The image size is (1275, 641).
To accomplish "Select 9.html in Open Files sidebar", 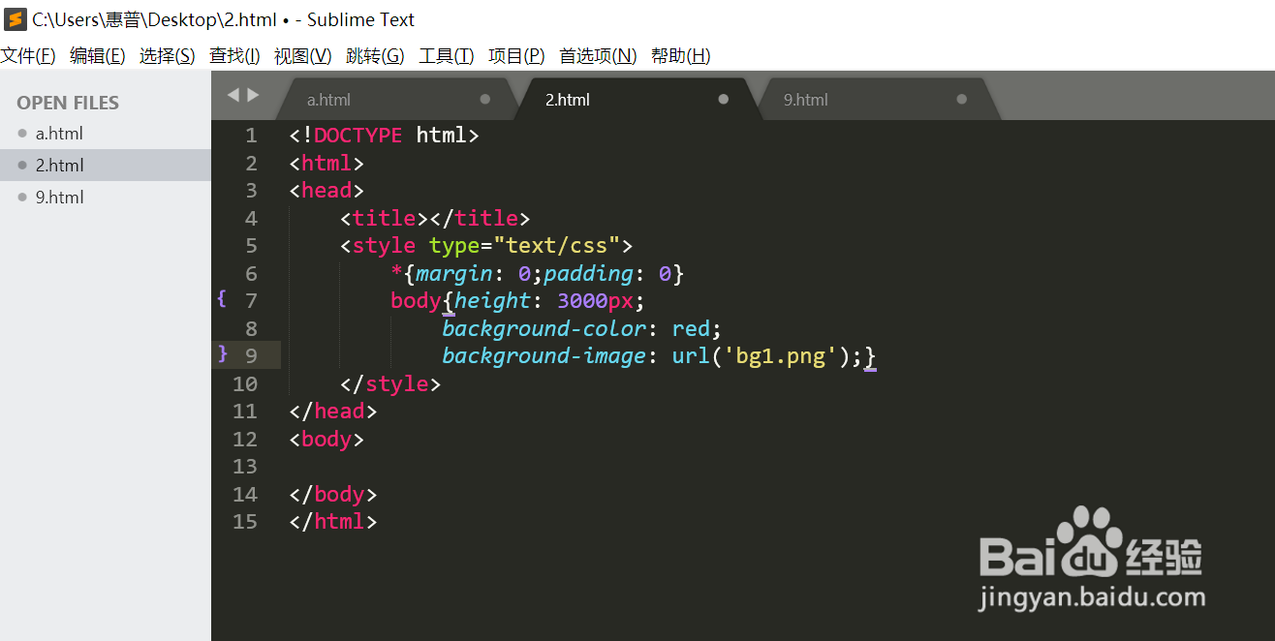I will click(106, 197).
